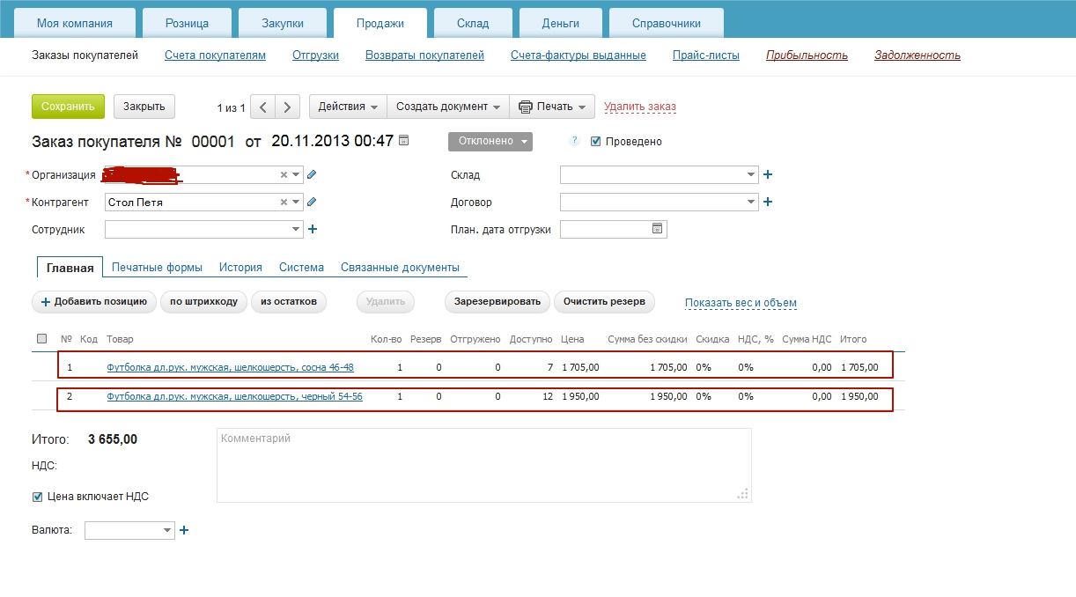Click the help question mark near Проведено
Screen dimensions: 1076x597
tap(574, 141)
